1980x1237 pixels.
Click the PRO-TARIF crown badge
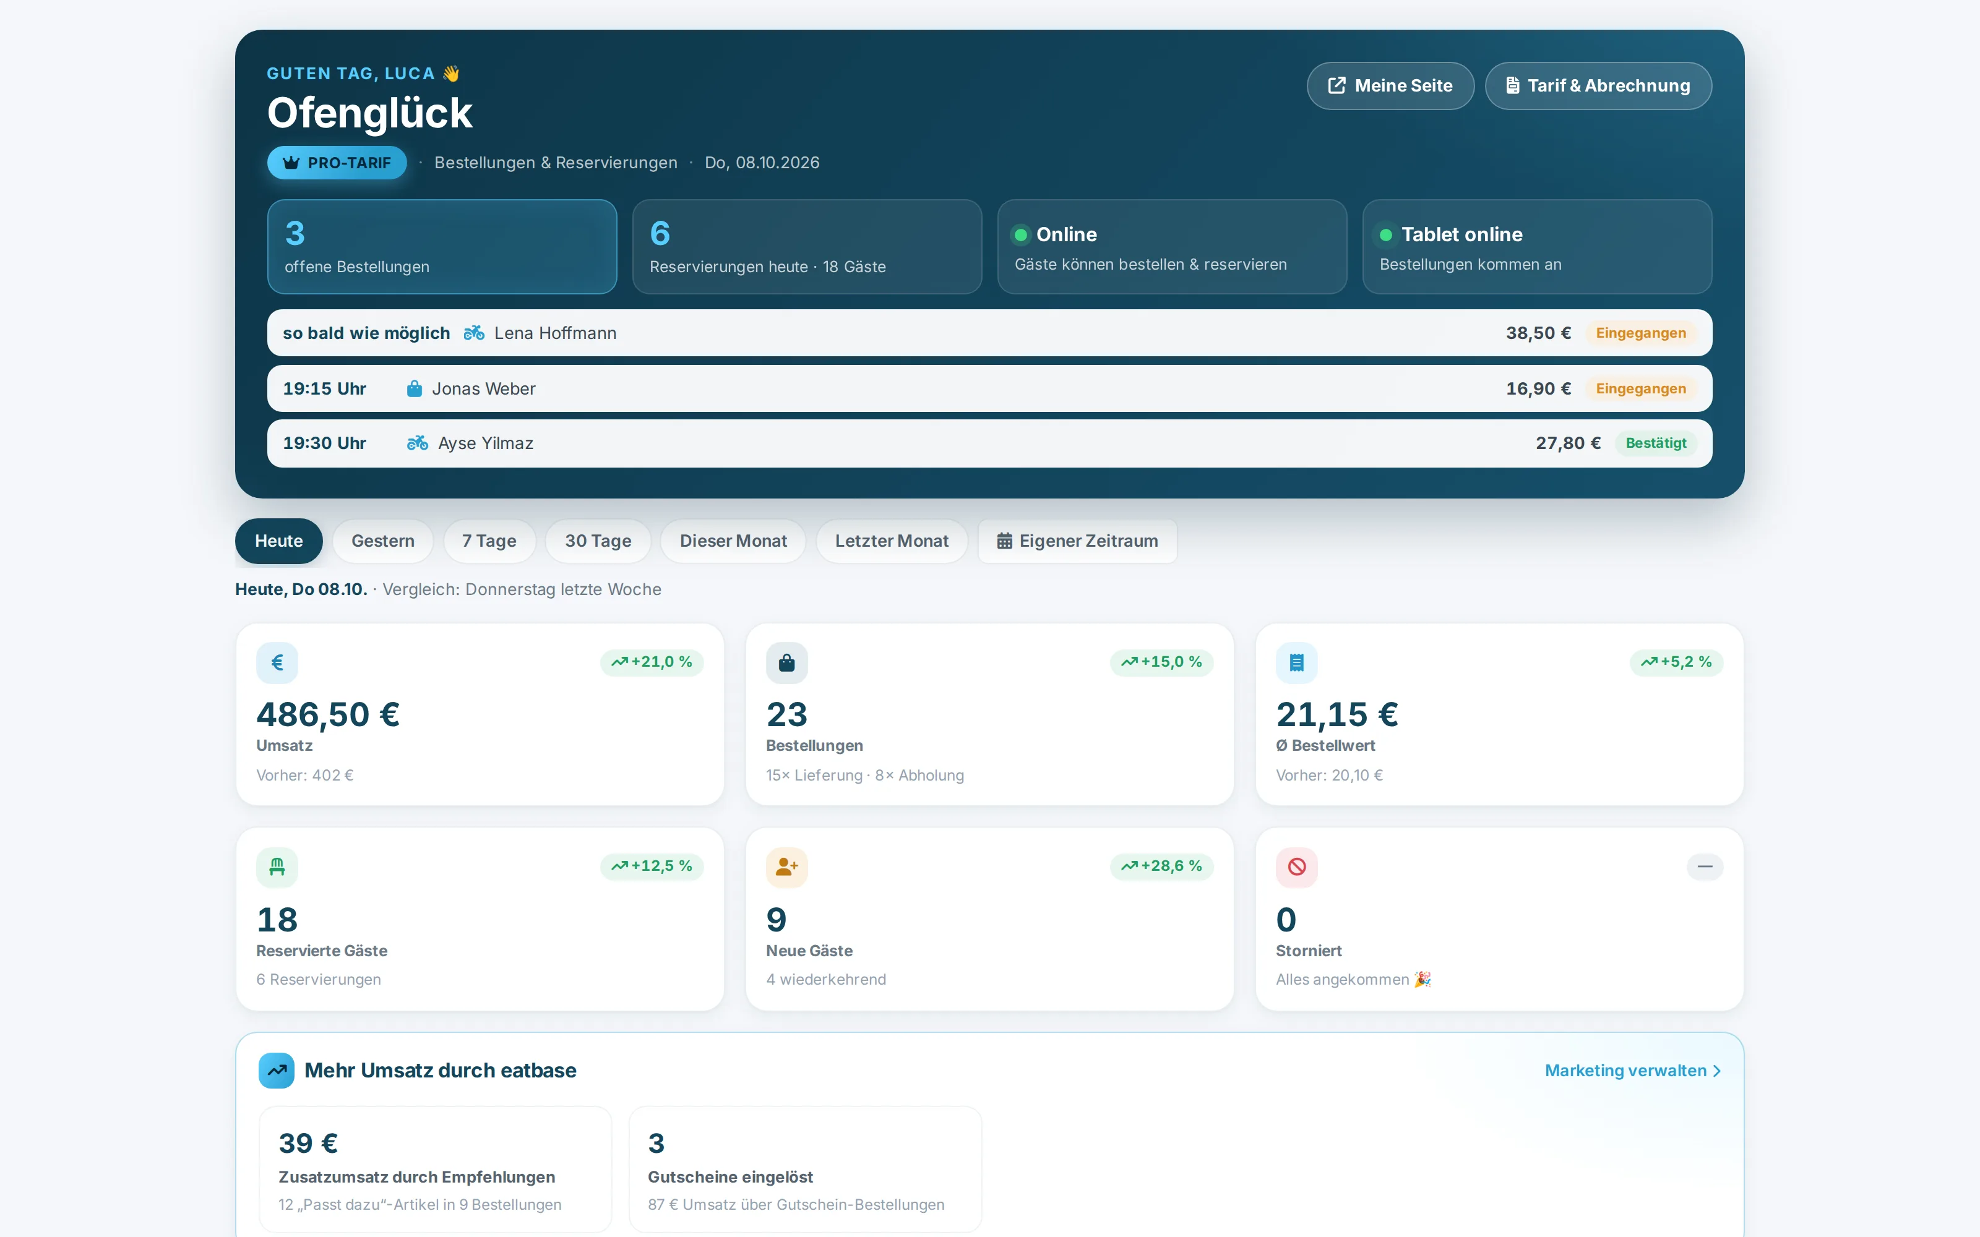coord(337,163)
